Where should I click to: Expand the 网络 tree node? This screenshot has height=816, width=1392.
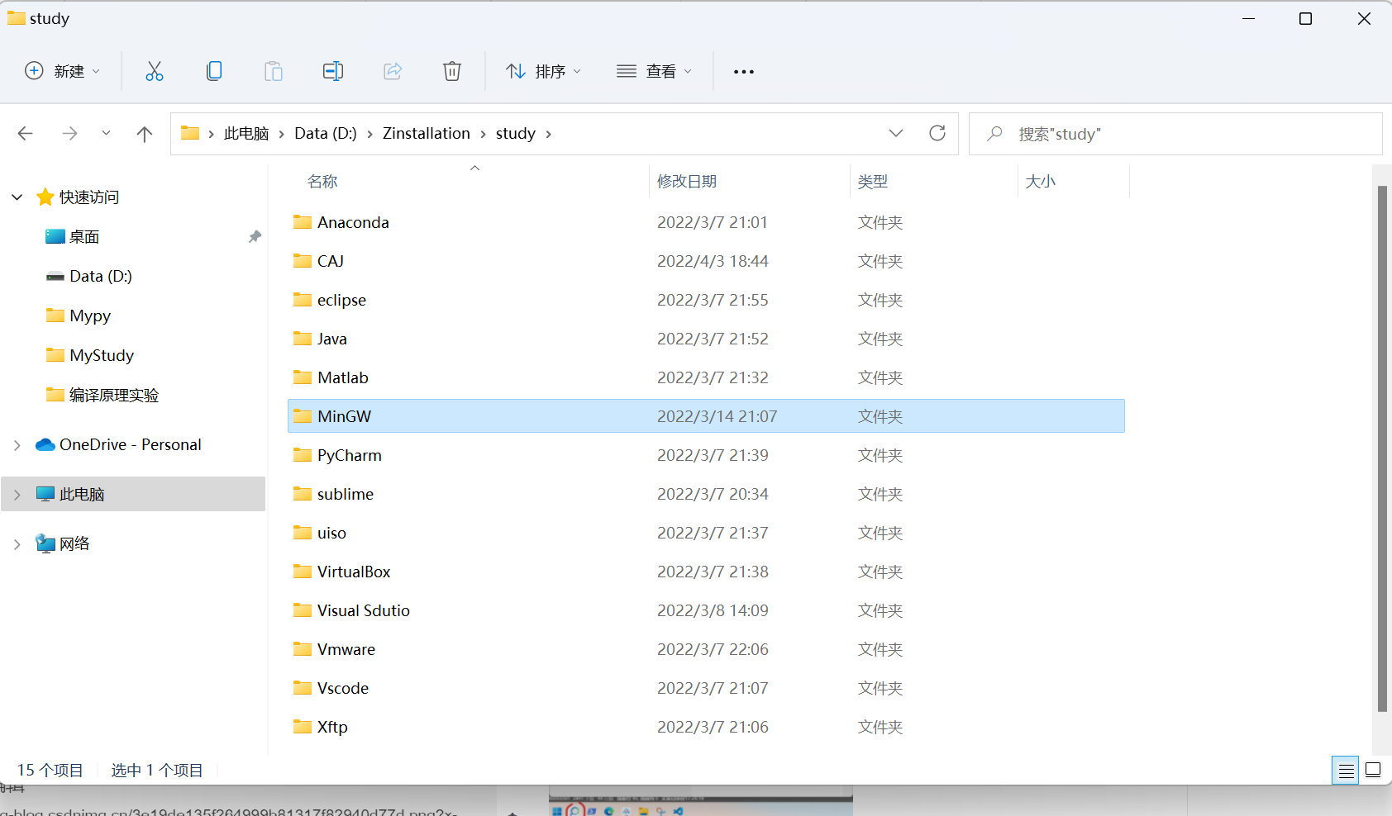pos(17,544)
